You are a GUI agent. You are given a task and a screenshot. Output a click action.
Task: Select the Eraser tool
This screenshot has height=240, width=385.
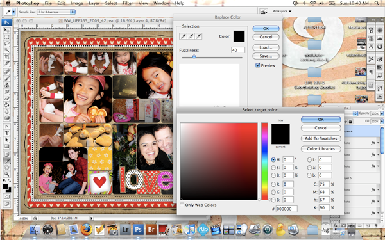tap(6, 99)
